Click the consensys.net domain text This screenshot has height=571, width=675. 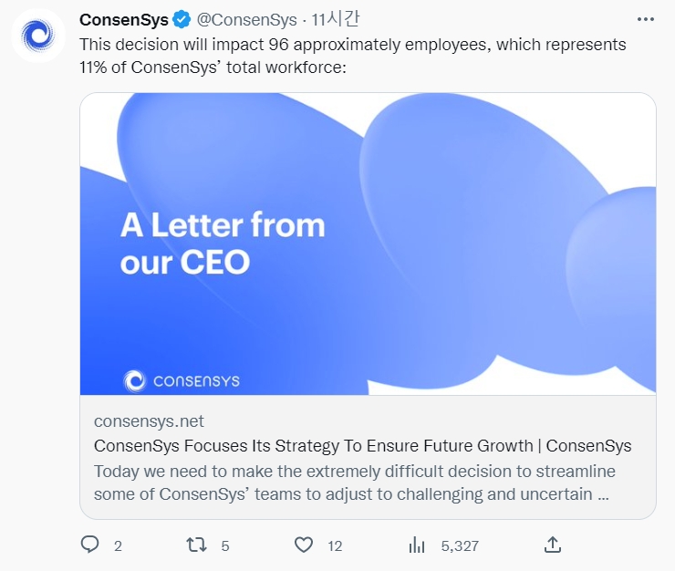(149, 421)
